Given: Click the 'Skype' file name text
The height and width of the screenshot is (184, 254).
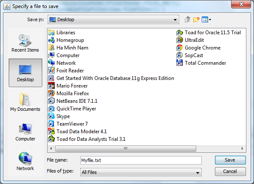Looking at the screenshot, I should click(x=63, y=116).
